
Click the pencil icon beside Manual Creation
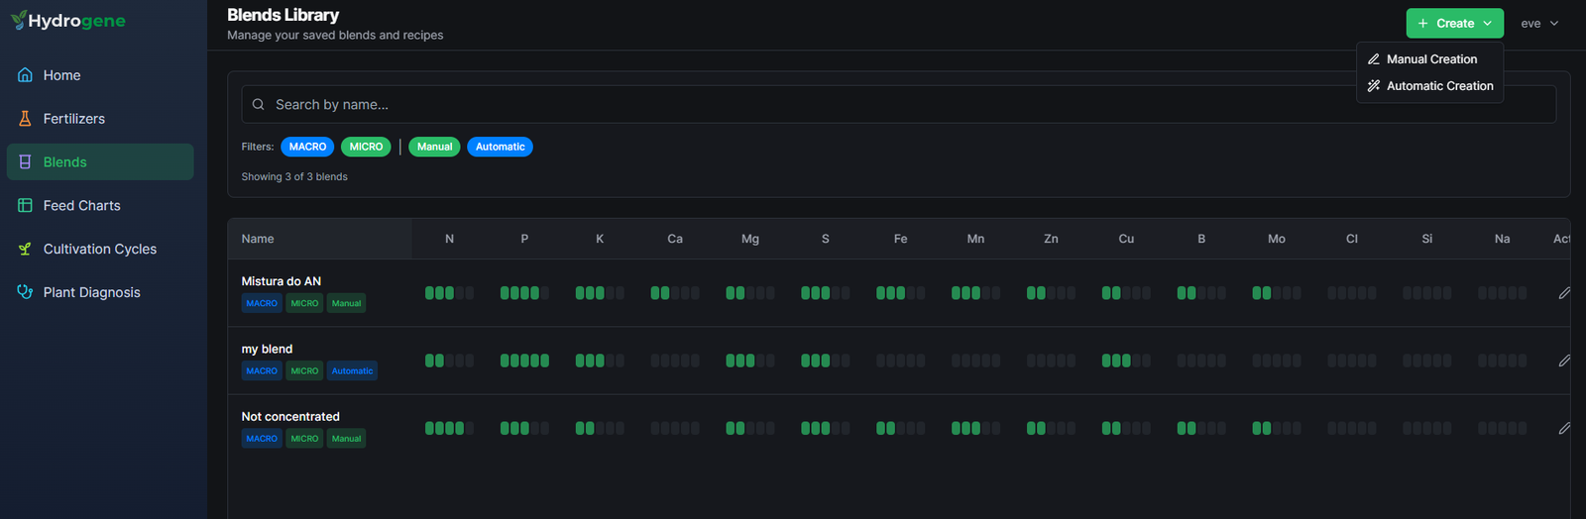tap(1373, 59)
